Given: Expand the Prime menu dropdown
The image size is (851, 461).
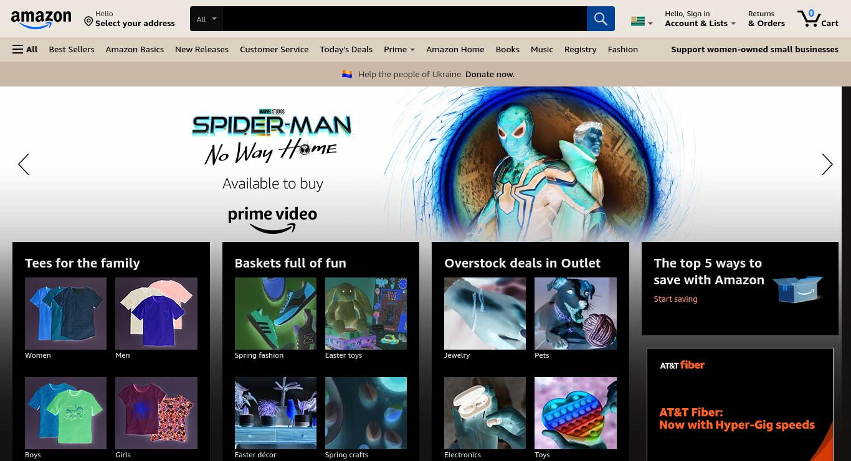Looking at the screenshot, I should 399,49.
